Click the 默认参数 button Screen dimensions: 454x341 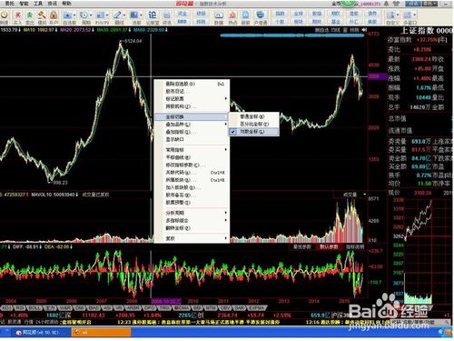coord(329,247)
